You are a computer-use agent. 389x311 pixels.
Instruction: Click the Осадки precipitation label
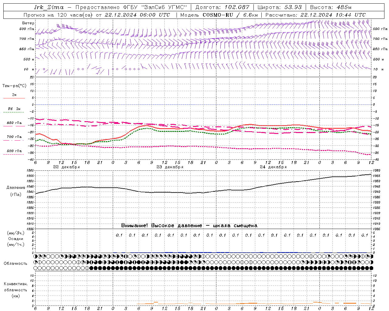16,239
